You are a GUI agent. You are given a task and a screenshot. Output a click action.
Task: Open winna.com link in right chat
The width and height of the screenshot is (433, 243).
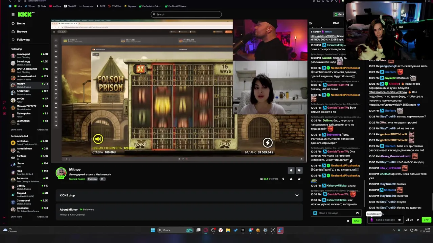388,92
